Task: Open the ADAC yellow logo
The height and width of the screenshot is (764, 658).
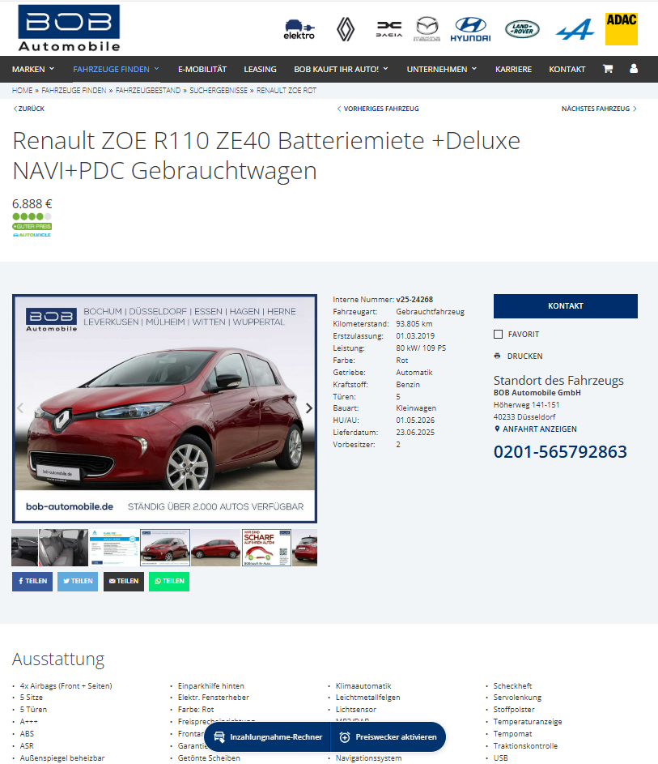Action: click(621, 29)
